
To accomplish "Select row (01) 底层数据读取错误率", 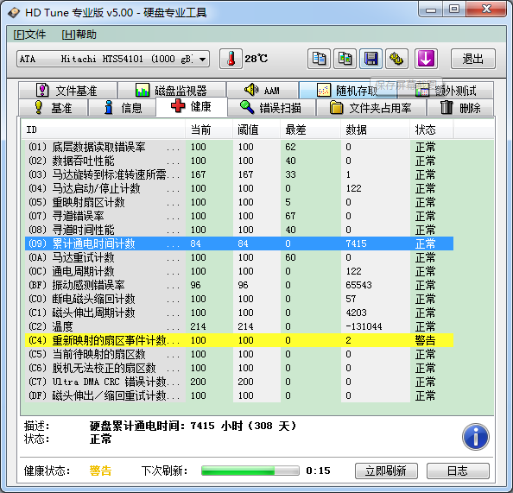I will pos(239,147).
